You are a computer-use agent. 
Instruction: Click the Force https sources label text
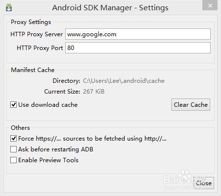pos(92,139)
